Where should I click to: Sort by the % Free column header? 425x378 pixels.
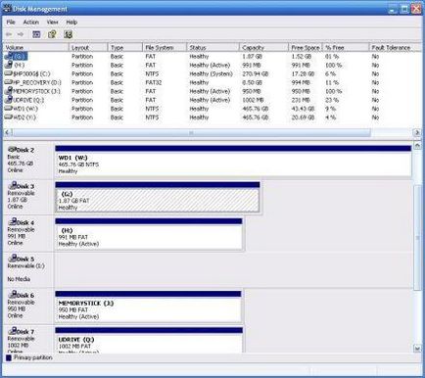point(346,48)
